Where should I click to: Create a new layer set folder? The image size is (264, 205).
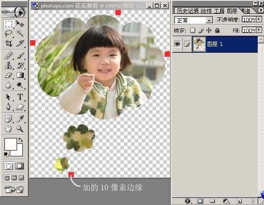tap(212, 201)
